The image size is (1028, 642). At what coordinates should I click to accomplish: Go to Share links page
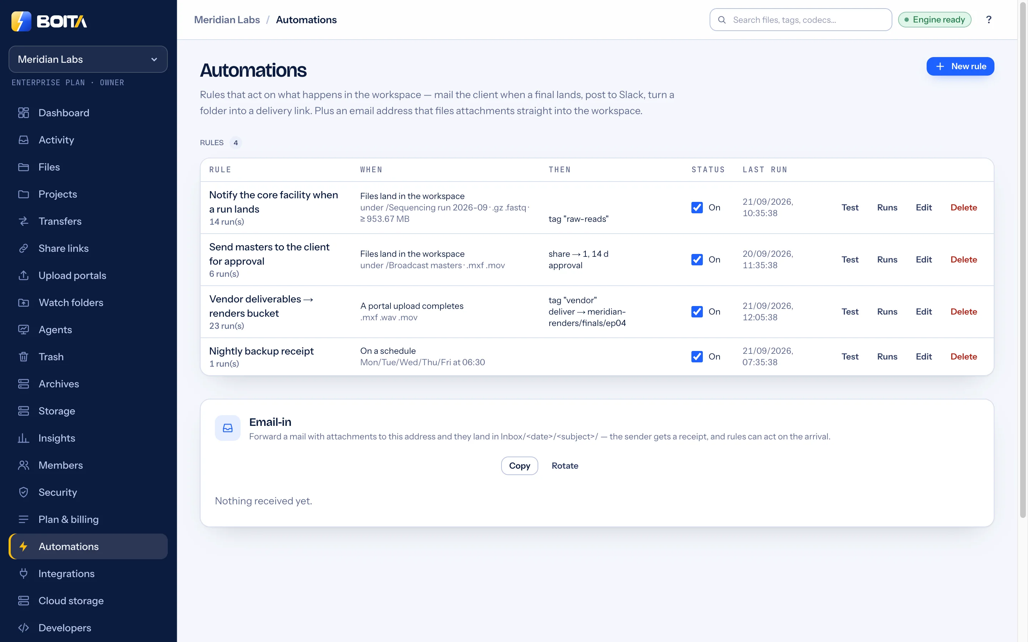click(88, 248)
